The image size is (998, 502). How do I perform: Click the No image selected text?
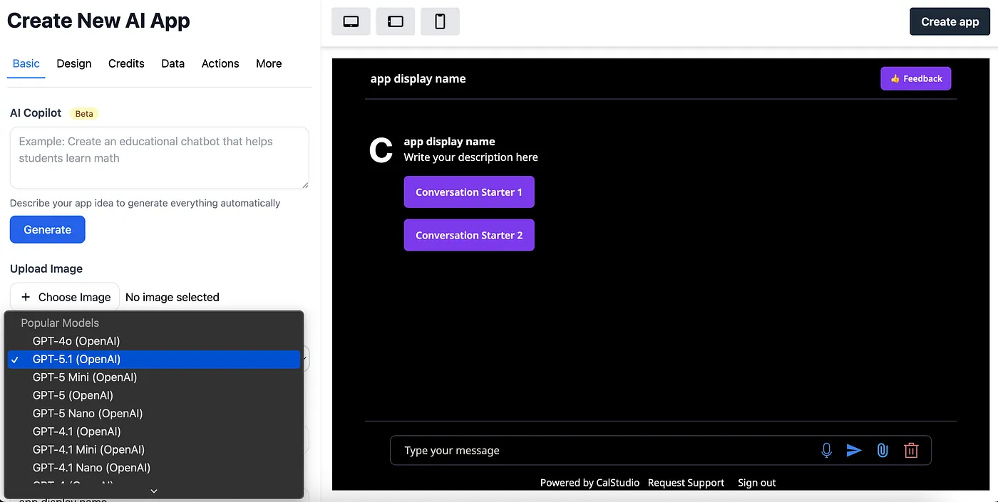[x=173, y=297]
